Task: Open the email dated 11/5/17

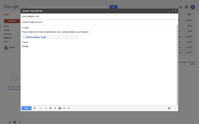Action: (186, 37)
